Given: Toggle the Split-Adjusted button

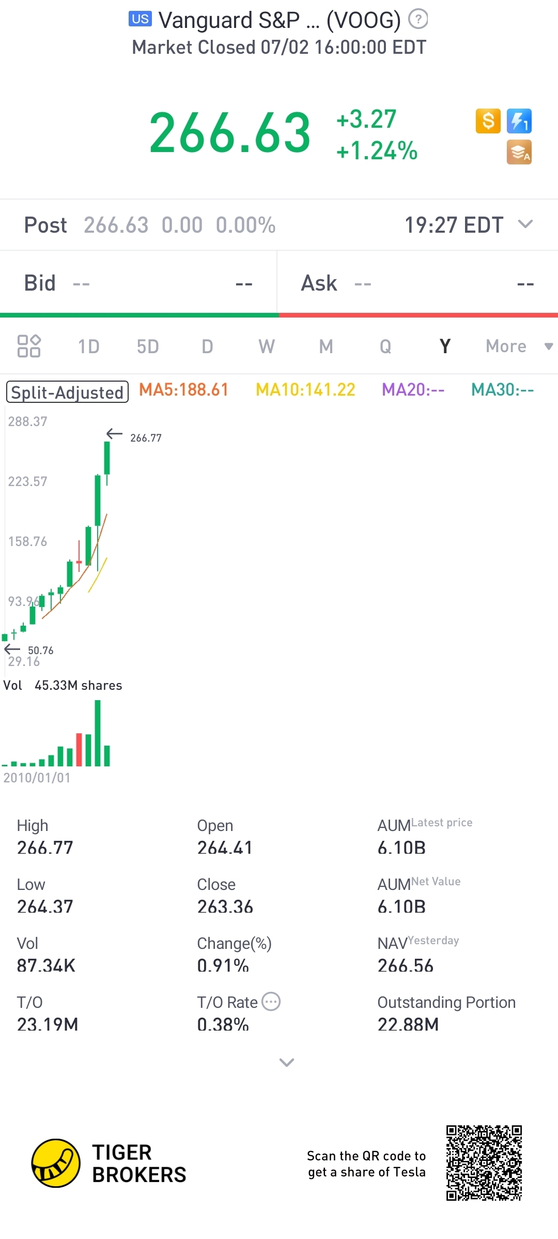Looking at the screenshot, I should [x=67, y=392].
